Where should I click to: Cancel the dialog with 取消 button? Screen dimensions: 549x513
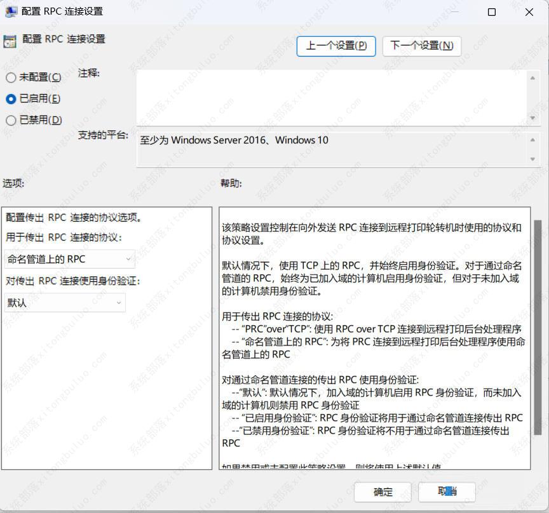(x=447, y=492)
